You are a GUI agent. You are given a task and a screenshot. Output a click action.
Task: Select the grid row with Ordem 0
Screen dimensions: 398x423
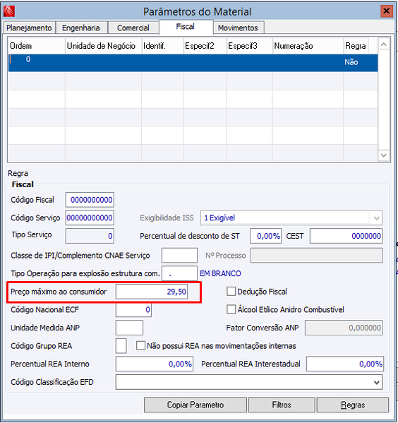[x=193, y=63]
